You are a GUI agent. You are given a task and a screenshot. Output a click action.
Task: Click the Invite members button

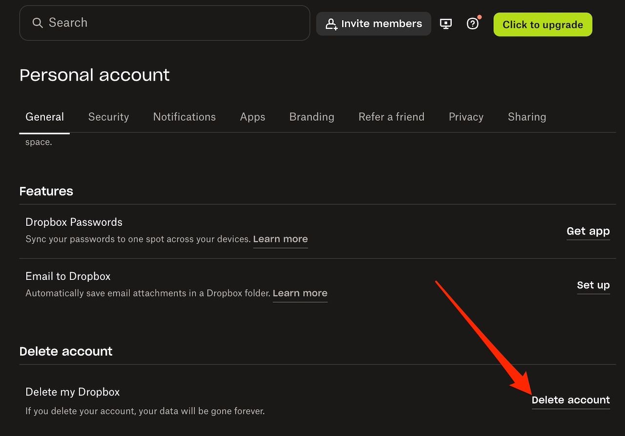[x=374, y=24]
